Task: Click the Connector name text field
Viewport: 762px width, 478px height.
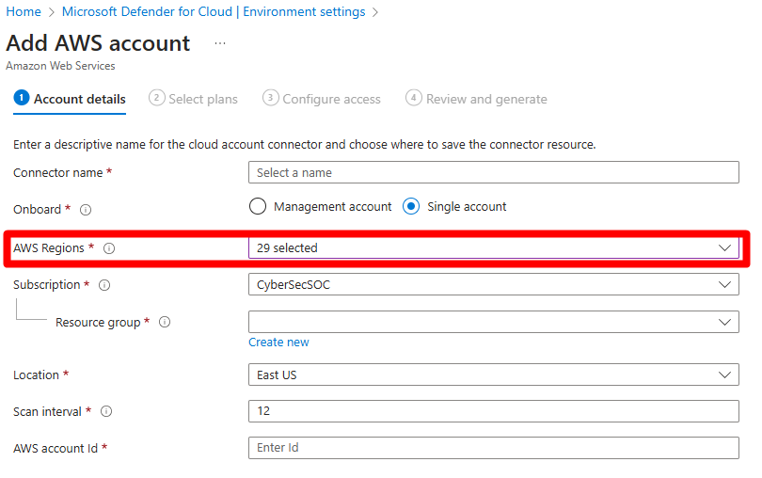Action: tap(494, 172)
